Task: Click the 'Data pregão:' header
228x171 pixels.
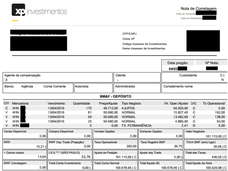Action: 178,63
